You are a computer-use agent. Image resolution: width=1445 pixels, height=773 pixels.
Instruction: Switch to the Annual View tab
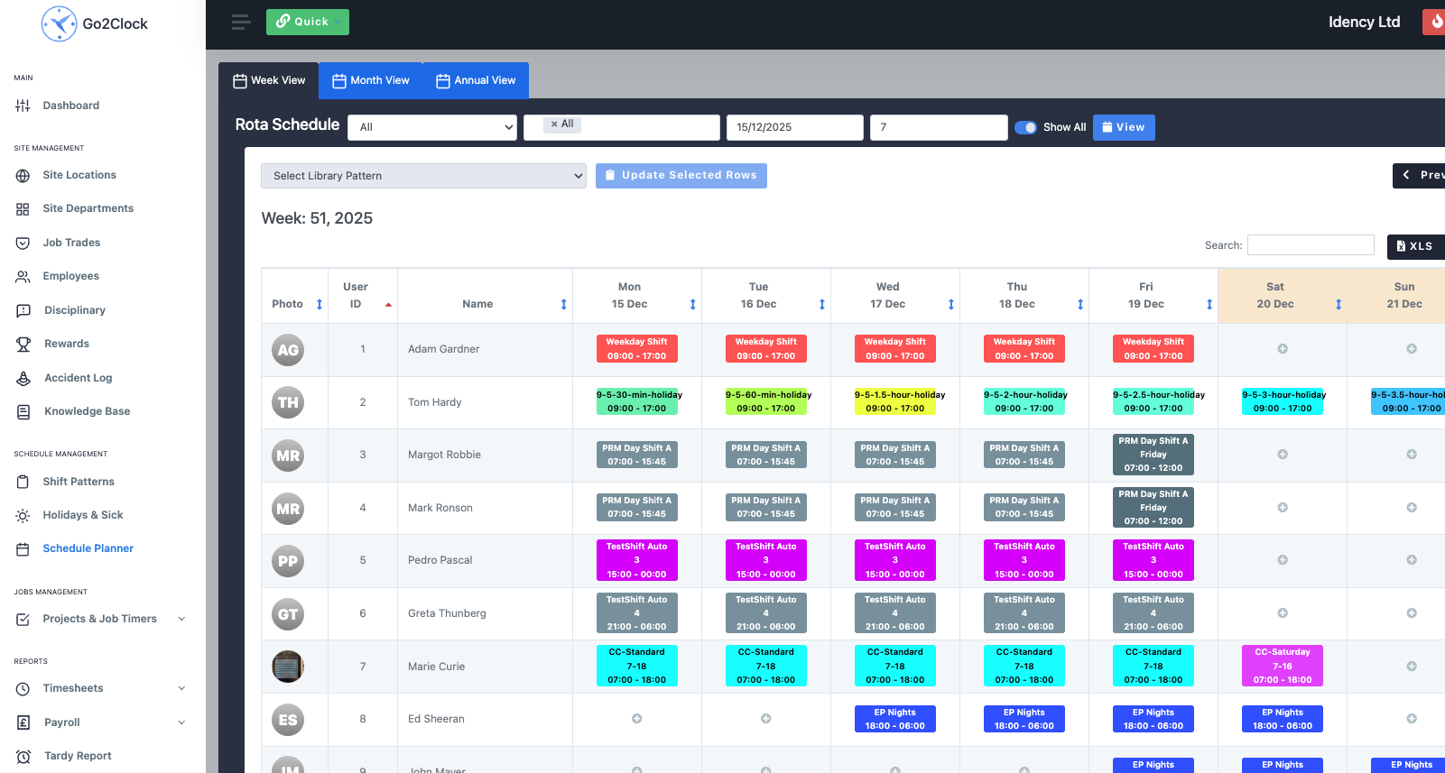tap(476, 80)
